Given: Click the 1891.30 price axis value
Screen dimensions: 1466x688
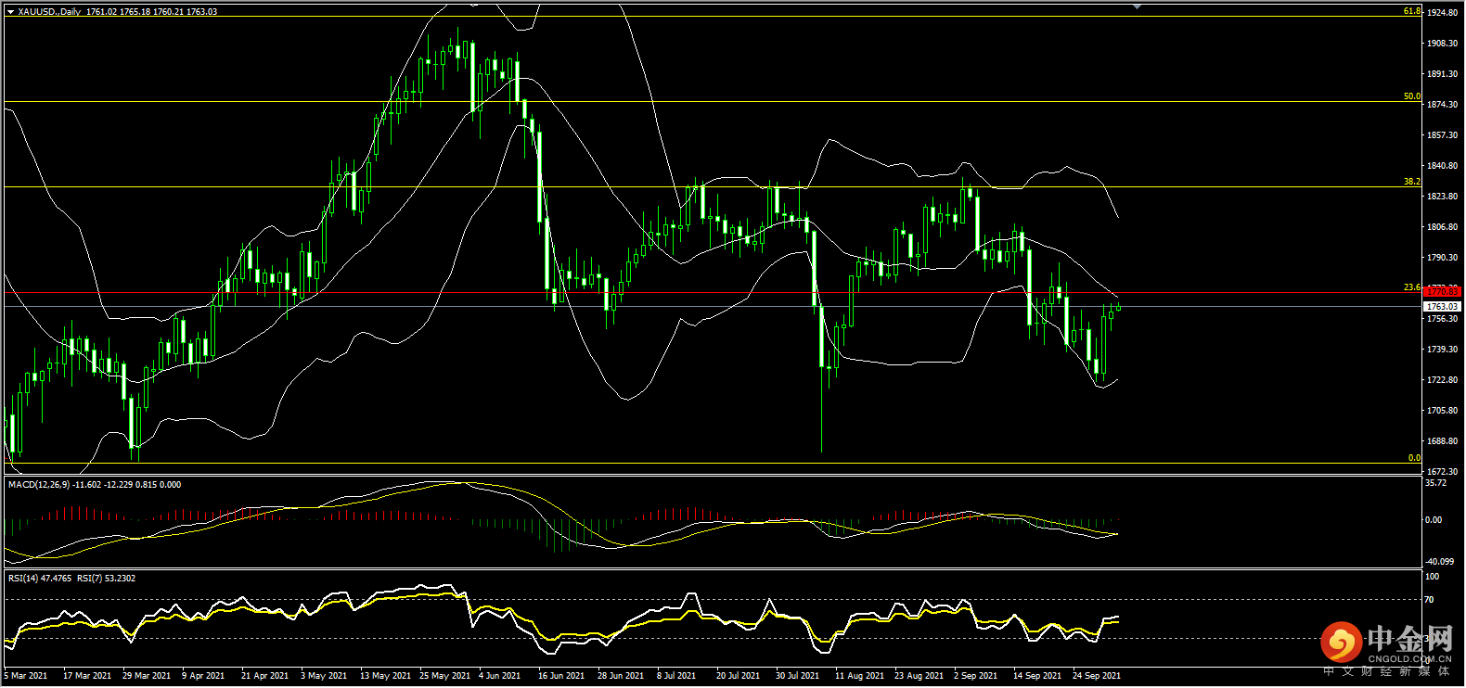Looking at the screenshot, I should pos(1442,74).
